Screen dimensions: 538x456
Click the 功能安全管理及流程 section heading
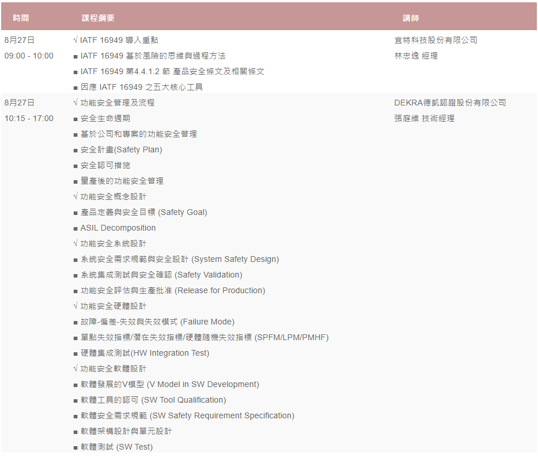click(117, 103)
